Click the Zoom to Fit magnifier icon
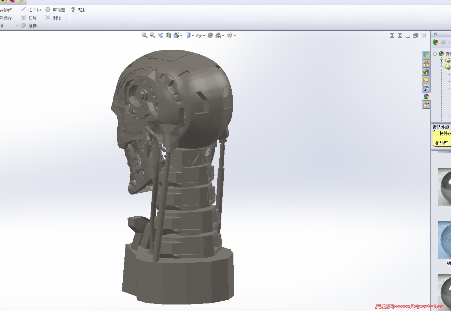This screenshot has width=451, height=311. [x=145, y=35]
